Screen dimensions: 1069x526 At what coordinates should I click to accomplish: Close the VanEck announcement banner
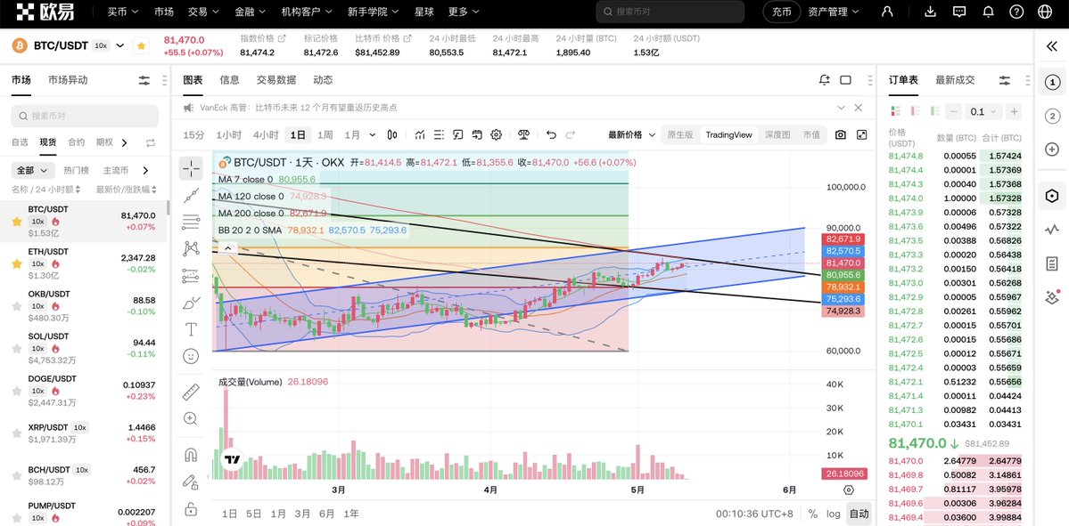859,108
